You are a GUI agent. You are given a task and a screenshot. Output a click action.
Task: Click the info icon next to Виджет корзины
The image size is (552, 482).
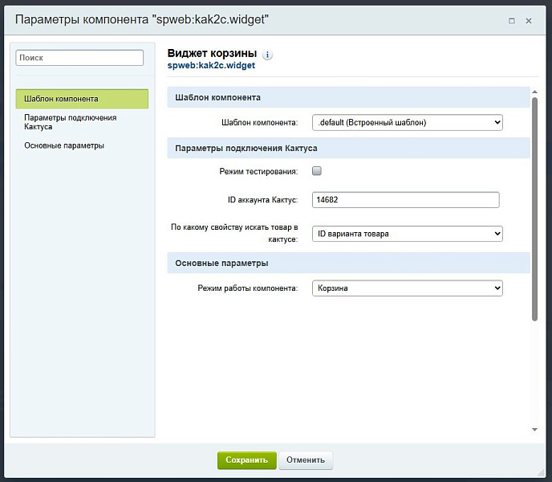268,55
